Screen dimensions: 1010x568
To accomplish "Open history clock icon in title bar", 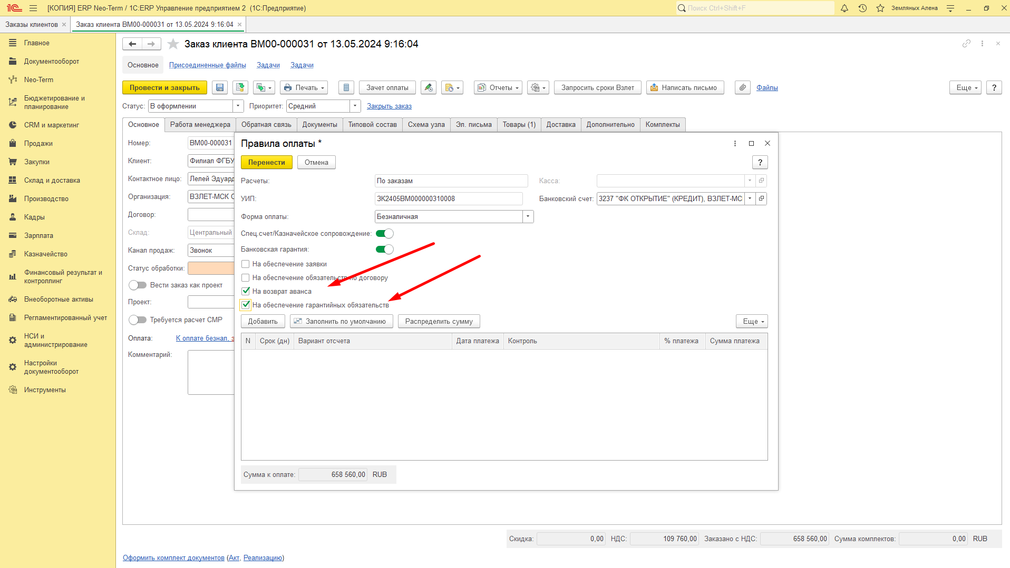I will pos(862,8).
